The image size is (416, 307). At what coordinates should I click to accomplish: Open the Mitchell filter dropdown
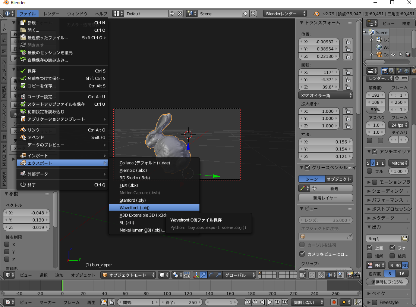click(398, 163)
